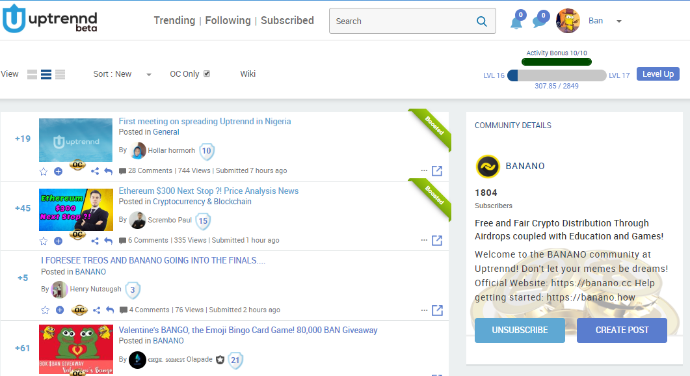
Task: Click the UNSUBSCRIBE button
Action: (x=520, y=330)
